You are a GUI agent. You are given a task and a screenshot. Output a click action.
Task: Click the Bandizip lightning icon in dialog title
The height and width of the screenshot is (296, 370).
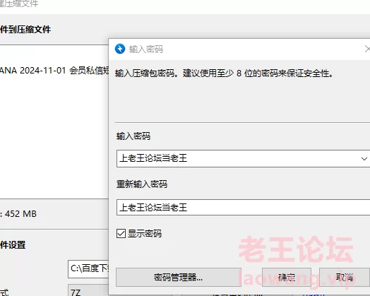pyautogui.click(x=120, y=49)
